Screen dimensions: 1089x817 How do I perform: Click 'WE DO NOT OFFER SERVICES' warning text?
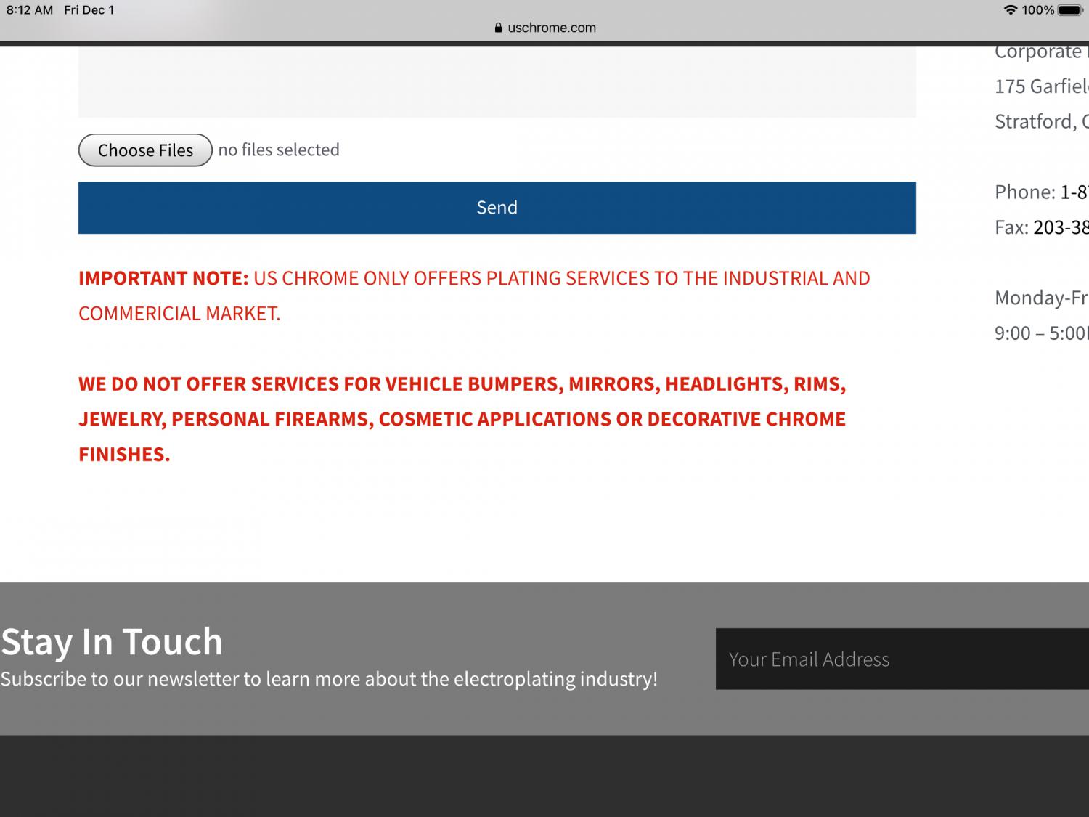coord(462,419)
